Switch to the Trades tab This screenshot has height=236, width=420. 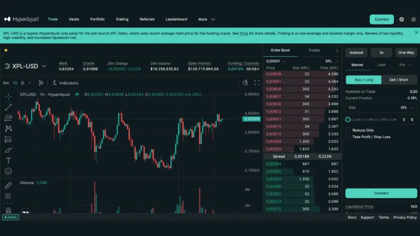[314, 50]
